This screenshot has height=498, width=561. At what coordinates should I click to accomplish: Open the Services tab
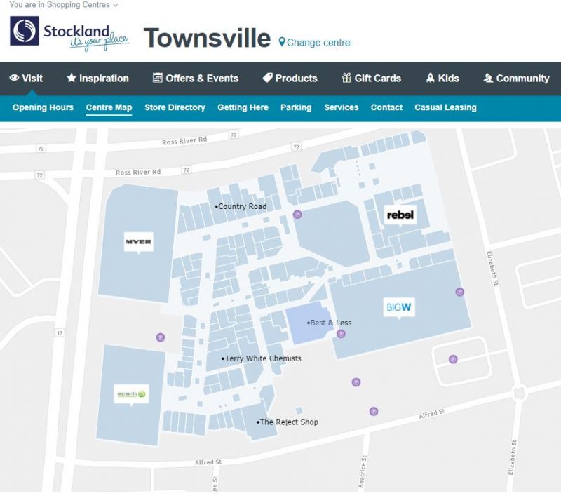pyautogui.click(x=342, y=107)
